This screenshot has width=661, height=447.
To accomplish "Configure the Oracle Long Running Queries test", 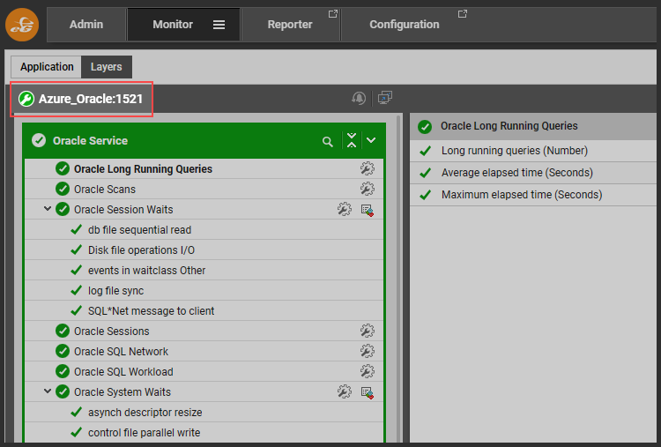I will [x=368, y=168].
